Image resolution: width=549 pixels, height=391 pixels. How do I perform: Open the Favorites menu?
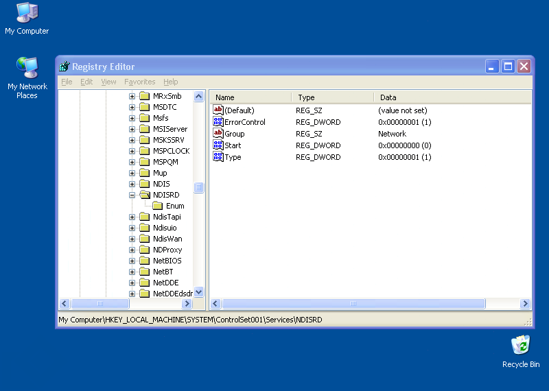click(x=140, y=82)
